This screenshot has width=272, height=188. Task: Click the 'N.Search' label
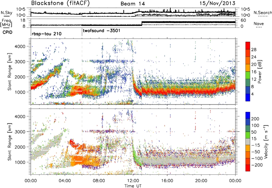point(262,13)
